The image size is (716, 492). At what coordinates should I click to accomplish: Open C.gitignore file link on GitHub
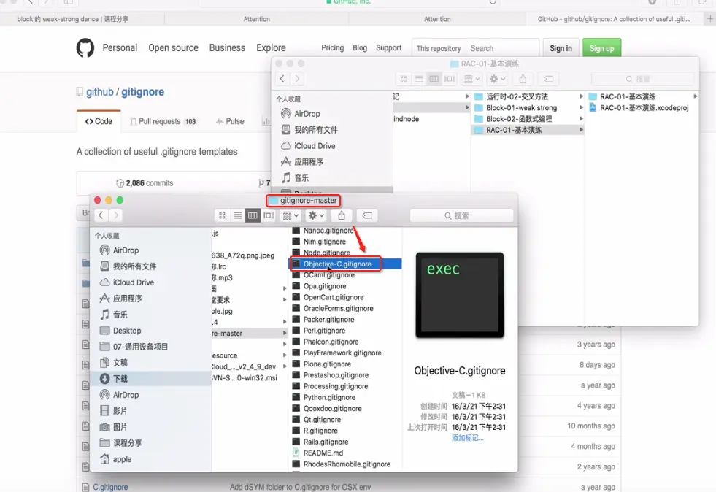(x=110, y=487)
